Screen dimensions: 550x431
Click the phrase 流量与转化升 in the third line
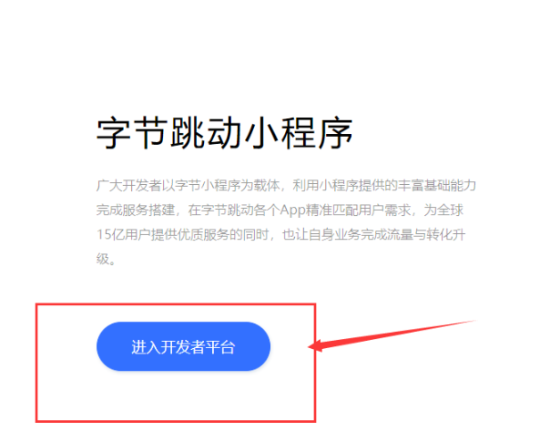tap(426, 234)
